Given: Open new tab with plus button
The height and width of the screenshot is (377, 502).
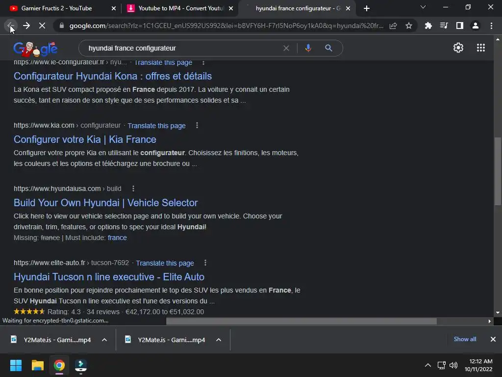Looking at the screenshot, I should click(x=367, y=8).
